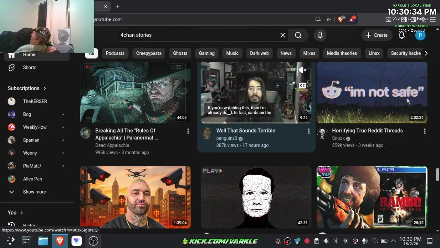Open the purple V app on taskbar

(76, 241)
